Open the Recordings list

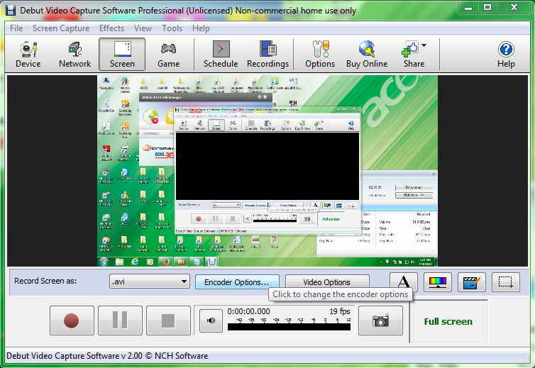[x=267, y=55]
